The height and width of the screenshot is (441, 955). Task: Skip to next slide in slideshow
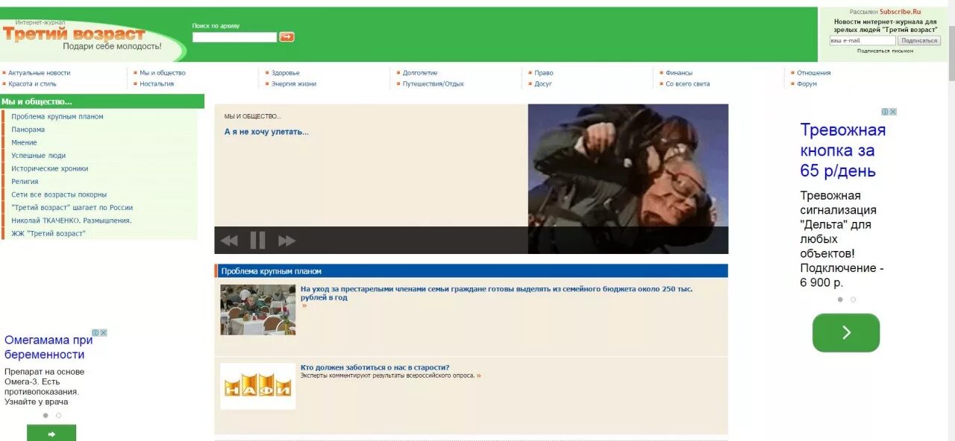(x=286, y=241)
